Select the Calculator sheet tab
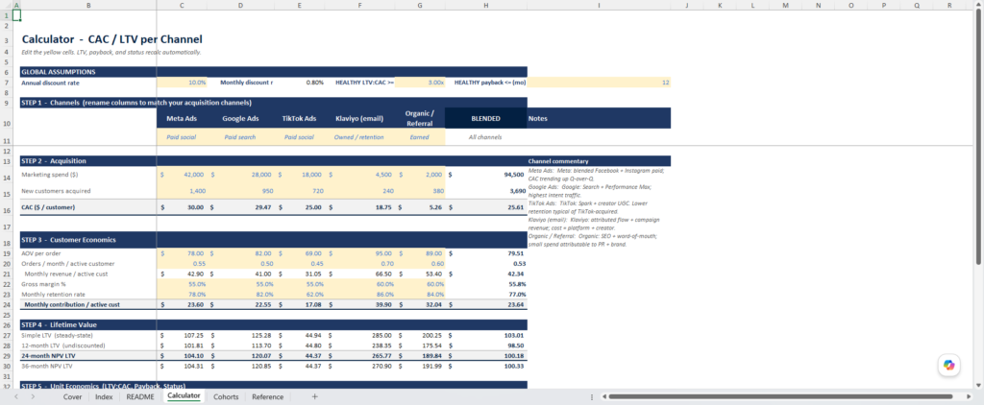The height and width of the screenshot is (405, 984). (184, 396)
